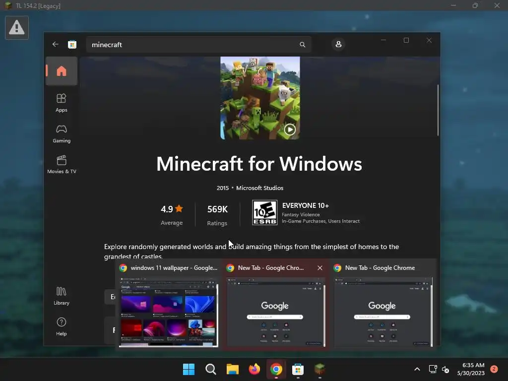Open the notification badge showing 2
This screenshot has height=381, width=508.
[x=494, y=369]
